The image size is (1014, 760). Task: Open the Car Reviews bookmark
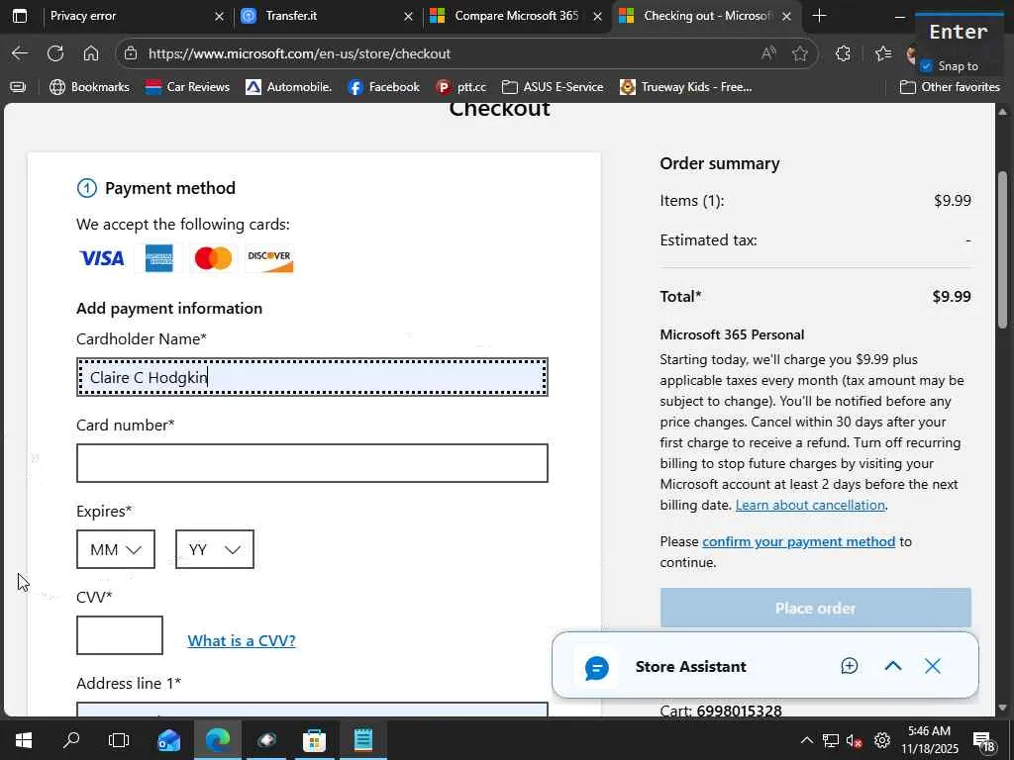click(187, 87)
